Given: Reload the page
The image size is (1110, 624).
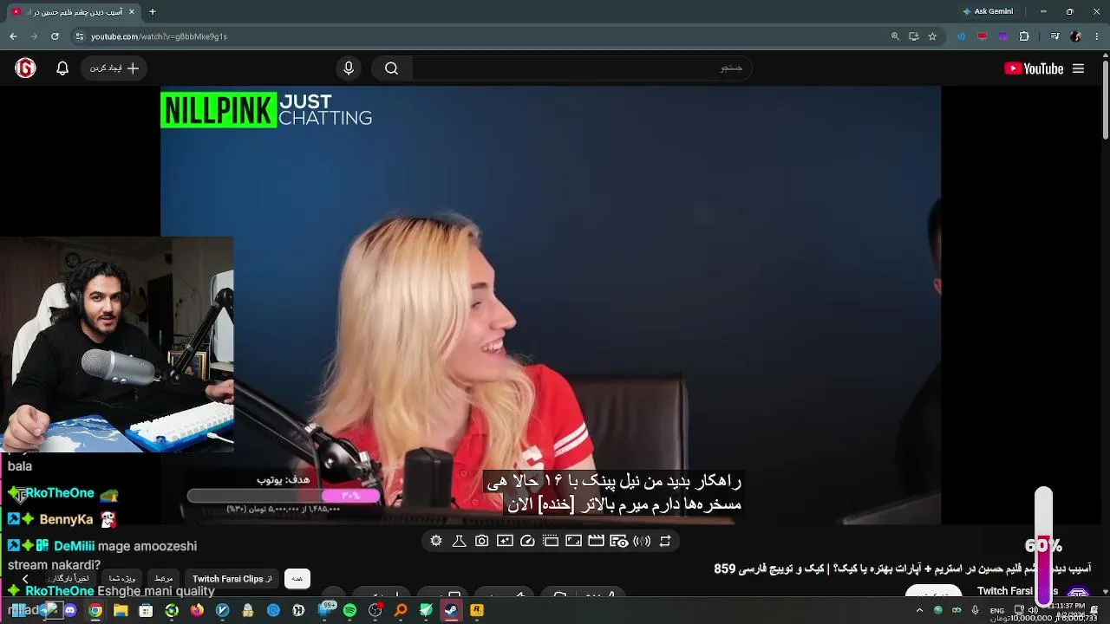Looking at the screenshot, I should coord(55,36).
